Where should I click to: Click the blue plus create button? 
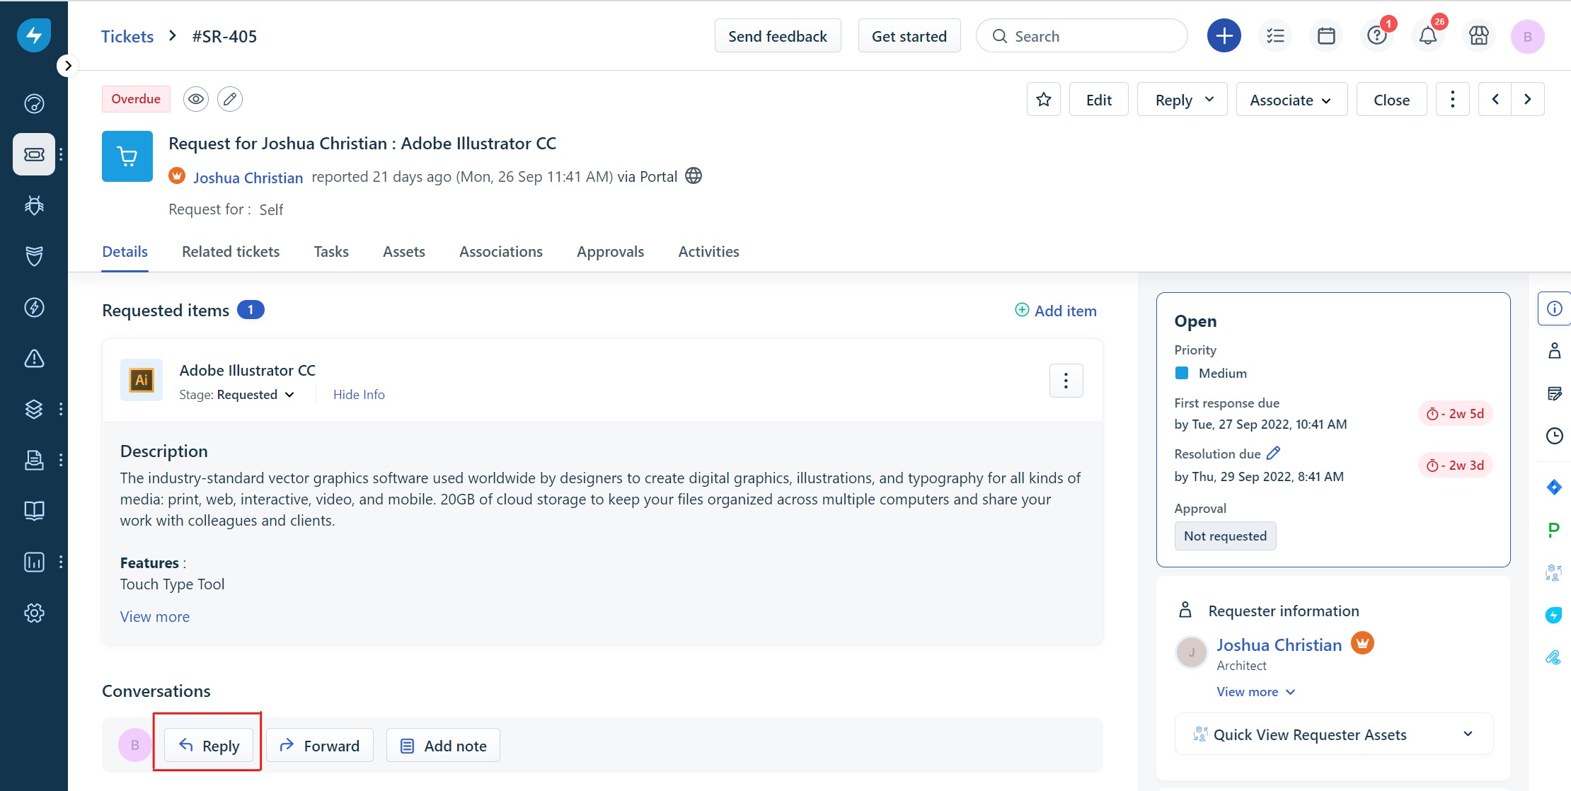1224,36
